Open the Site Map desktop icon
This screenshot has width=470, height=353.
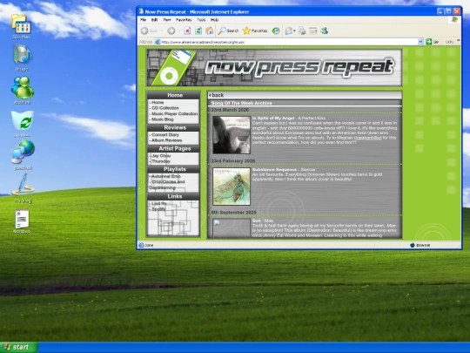pyautogui.click(x=21, y=27)
